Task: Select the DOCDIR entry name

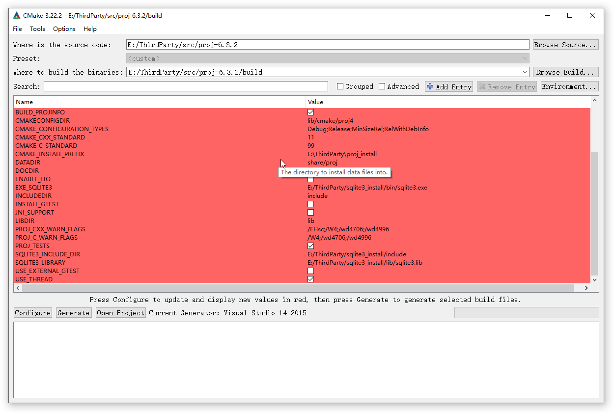Action: [x=27, y=171]
